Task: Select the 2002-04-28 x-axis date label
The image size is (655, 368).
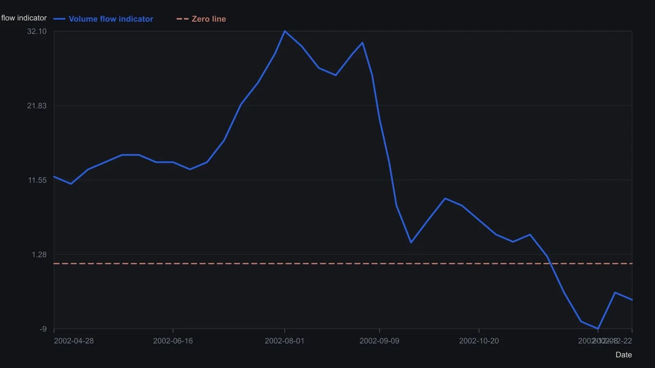Action: 74,341
